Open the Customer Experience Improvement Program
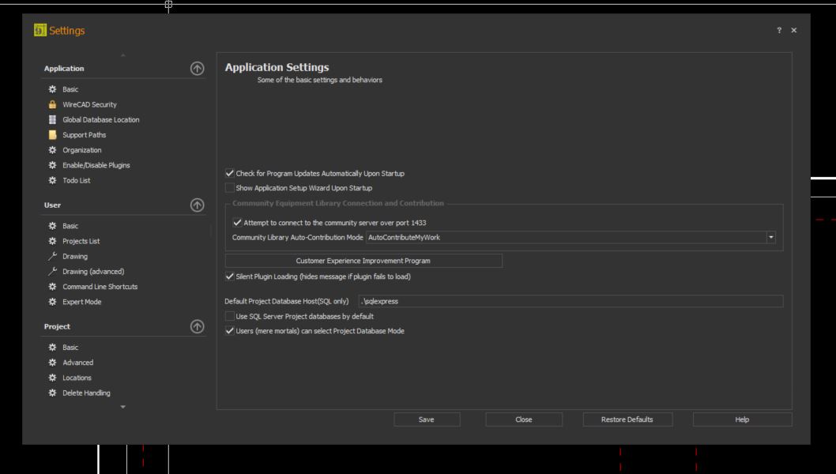This screenshot has height=474, width=836. [x=363, y=261]
